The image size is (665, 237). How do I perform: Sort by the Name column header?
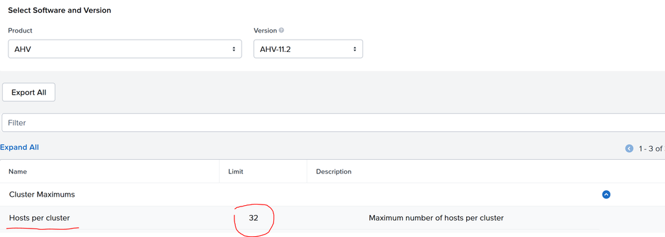pos(18,171)
